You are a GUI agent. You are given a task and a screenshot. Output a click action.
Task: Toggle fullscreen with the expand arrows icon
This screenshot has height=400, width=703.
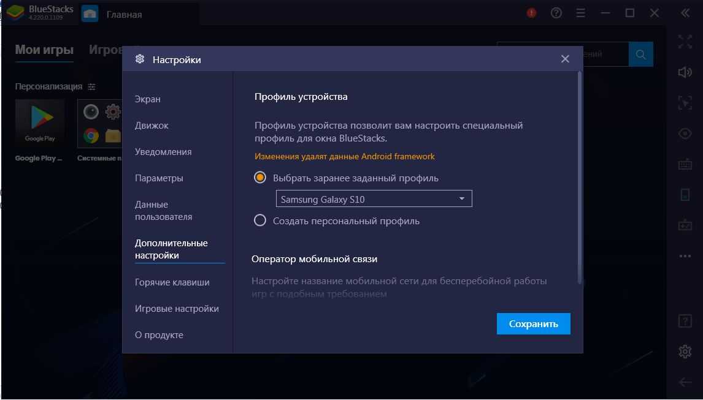685,42
